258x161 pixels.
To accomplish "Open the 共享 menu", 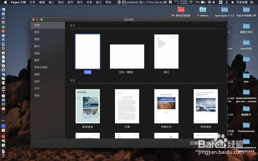I will click(x=89, y=2).
